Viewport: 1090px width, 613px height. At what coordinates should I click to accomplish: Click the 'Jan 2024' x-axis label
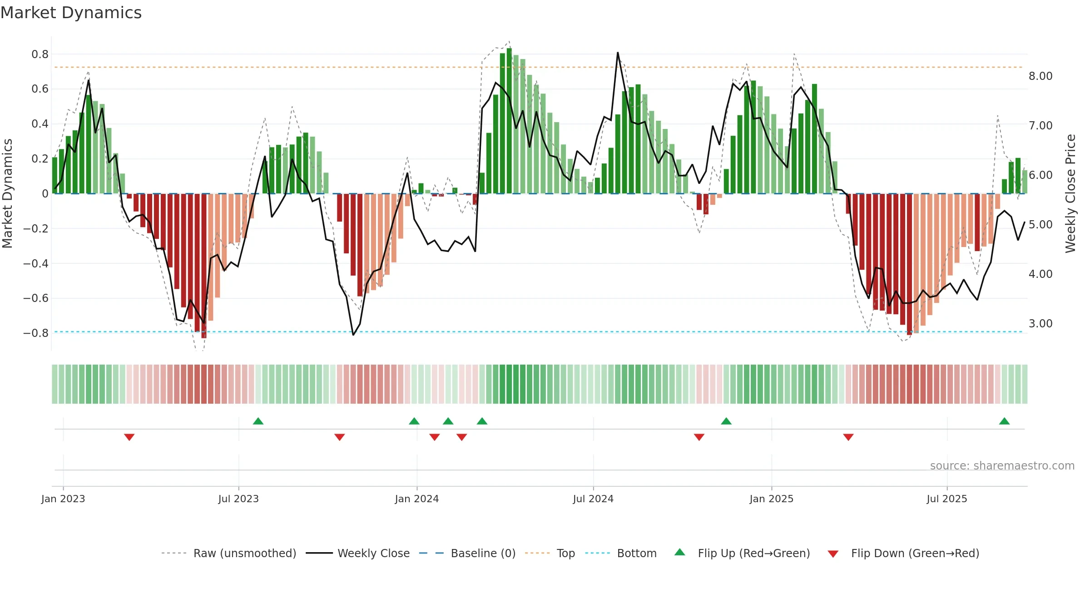[x=417, y=499]
